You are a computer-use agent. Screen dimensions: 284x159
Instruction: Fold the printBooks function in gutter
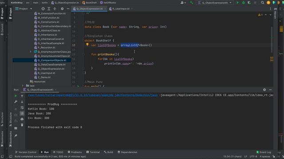pos(83,54)
